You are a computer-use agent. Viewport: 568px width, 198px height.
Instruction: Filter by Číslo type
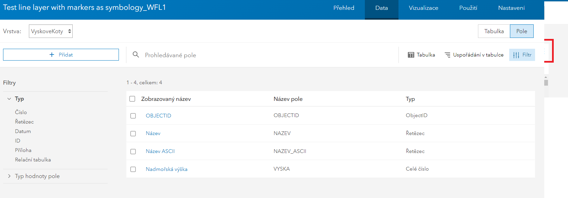21,112
